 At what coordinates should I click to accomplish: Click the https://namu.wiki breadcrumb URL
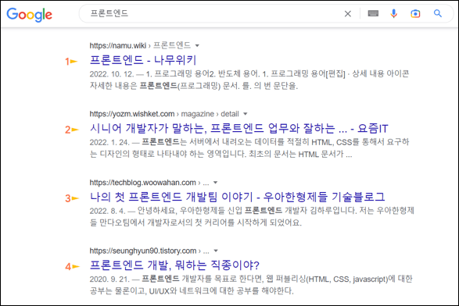117,45
